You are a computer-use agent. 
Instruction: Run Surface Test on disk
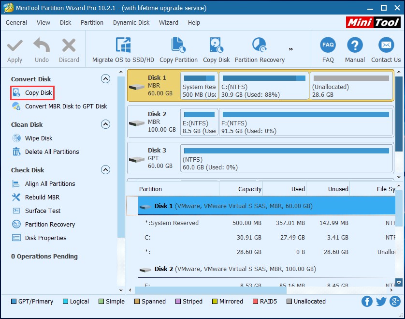[36, 211]
